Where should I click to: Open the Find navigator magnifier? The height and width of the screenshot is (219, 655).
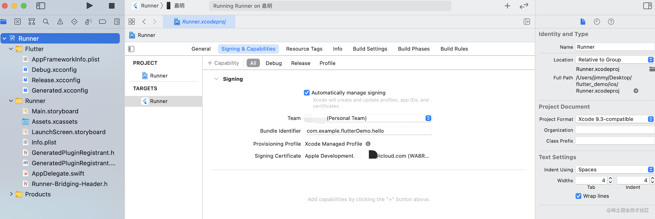click(x=46, y=22)
